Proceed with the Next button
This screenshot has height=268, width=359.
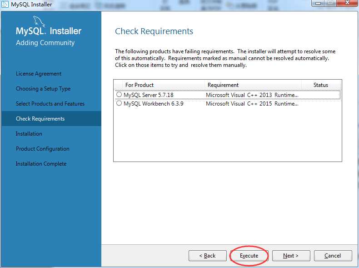click(x=291, y=256)
